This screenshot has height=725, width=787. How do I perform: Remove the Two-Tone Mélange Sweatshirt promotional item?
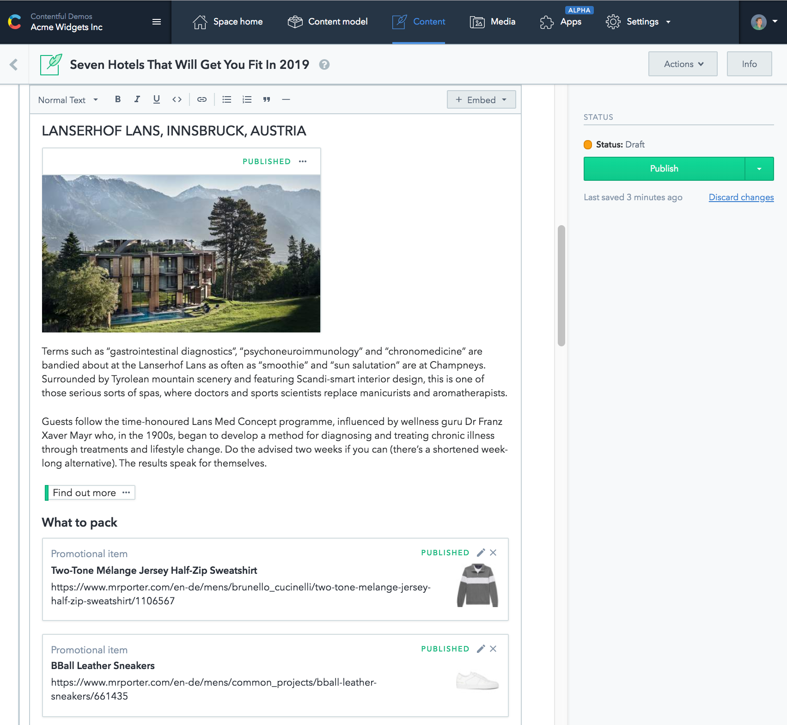[x=494, y=553]
